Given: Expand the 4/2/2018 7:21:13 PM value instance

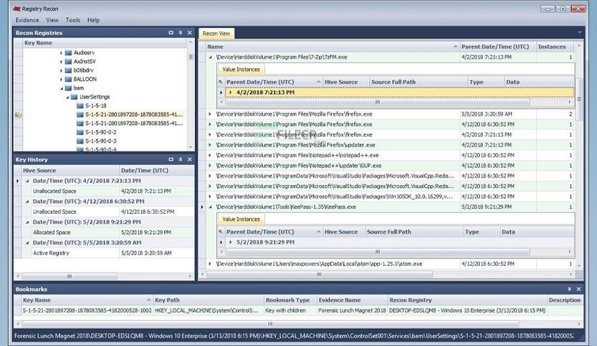Looking at the screenshot, I should [x=231, y=92].
